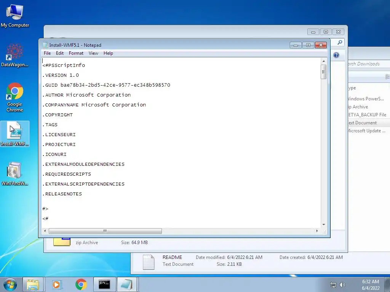Screen dimensions: 390x292
Task: Click Notepad horizontal scrollbar right arrow
Action: coord(317,231)
